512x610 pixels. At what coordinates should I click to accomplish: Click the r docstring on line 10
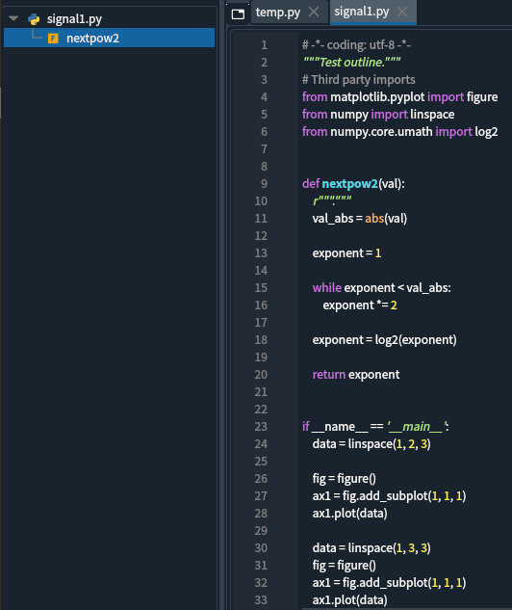tap(332, 200)
